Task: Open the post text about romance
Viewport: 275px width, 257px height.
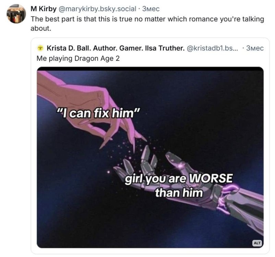Action: (x=147, y=23)
